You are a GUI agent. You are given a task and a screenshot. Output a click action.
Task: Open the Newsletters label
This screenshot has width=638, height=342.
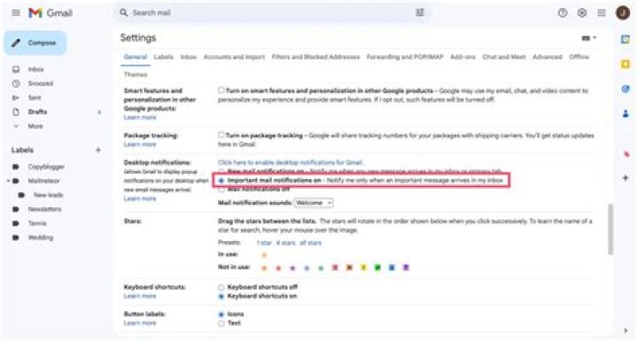[44, 209]
